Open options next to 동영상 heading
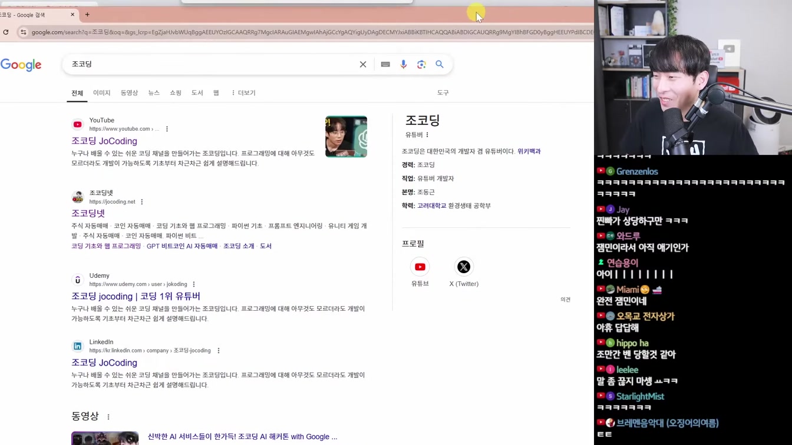Viewport: 792px width, 445px height. (x=108, y=417)
